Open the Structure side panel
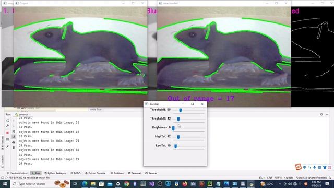The height and width of the screenshot is (188, 334). pos(2,161)
